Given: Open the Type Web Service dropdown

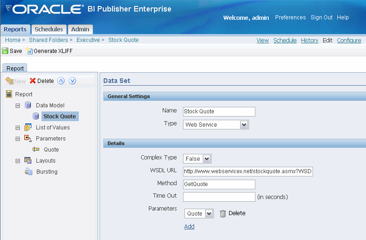Looking at the screenshot, I should click(244, 124).
